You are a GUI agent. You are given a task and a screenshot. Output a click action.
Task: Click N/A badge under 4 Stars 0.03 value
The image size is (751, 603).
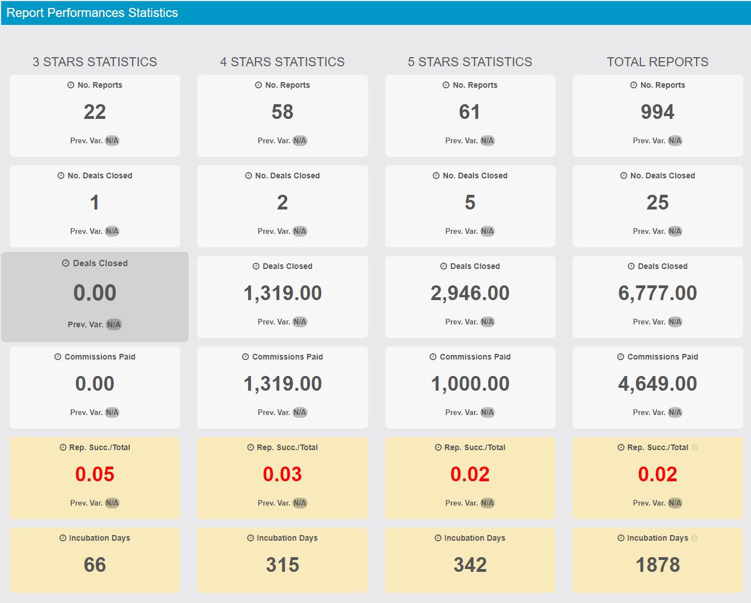pos(300,503)
